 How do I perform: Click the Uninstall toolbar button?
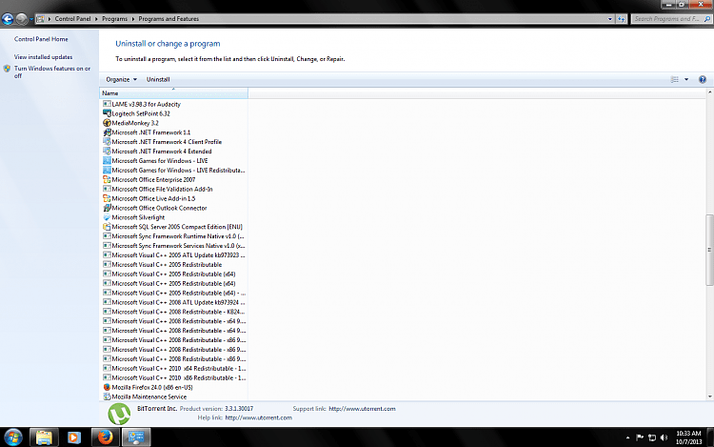[158, 79]
